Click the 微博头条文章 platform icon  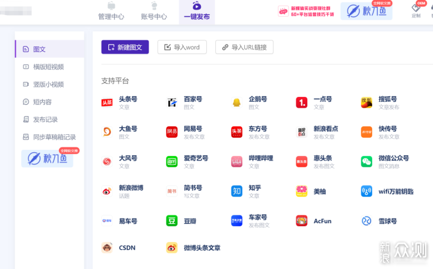(172, 248)
